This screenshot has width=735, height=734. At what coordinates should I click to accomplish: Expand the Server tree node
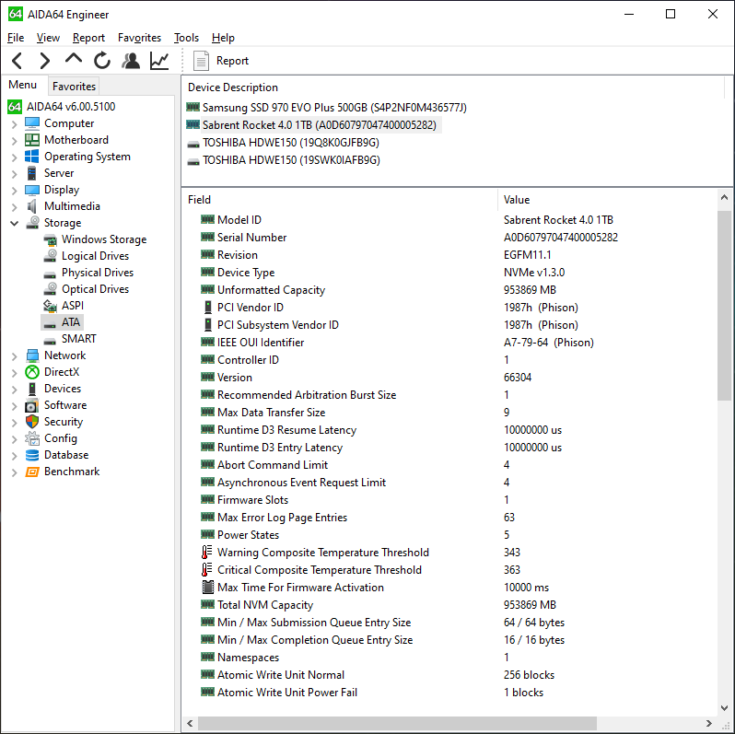pyautogui.click(x=14, y=174)
